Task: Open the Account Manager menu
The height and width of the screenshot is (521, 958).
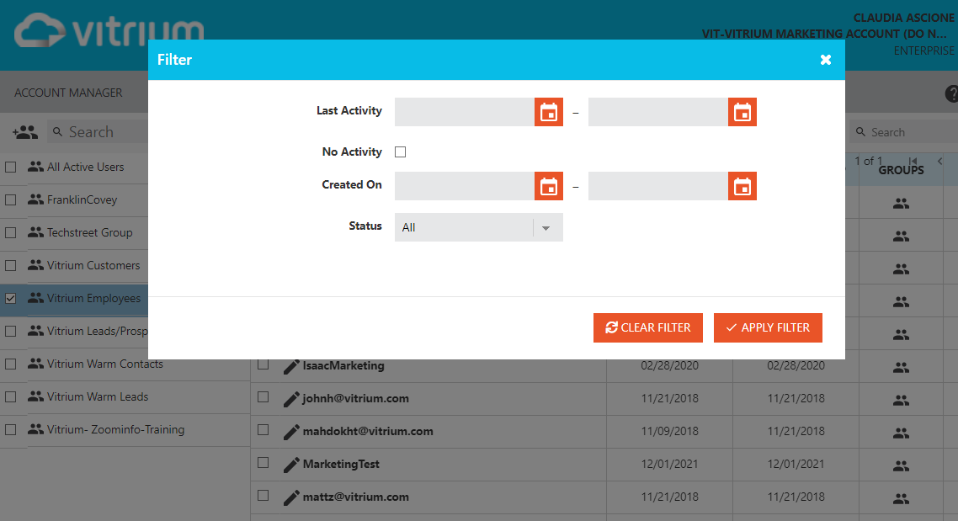Action: 68,93
